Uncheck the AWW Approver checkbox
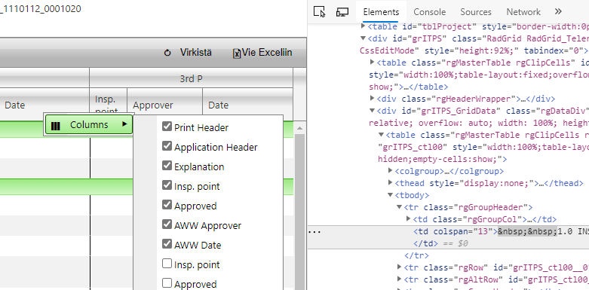Viewport: 589px width, 290px height. point(167,224)
